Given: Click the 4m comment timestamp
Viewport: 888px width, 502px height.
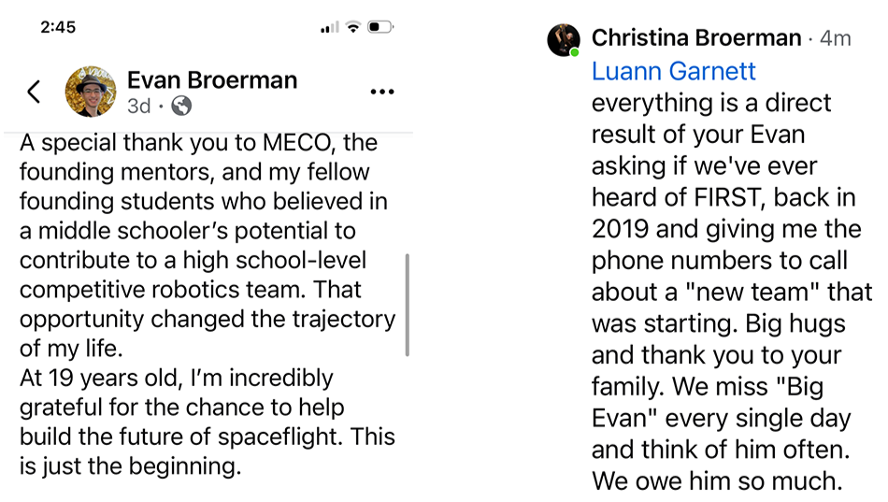Looking at the screenshot, I should click(836, 38).
